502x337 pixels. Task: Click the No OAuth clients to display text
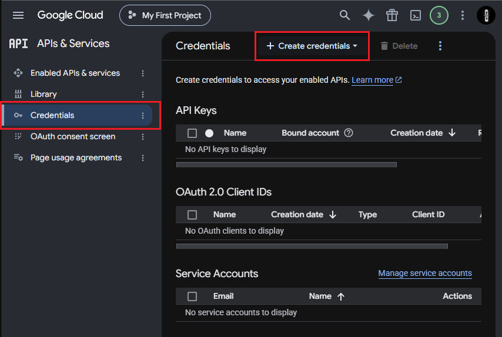pyautogui.click(x=235, y=231)
